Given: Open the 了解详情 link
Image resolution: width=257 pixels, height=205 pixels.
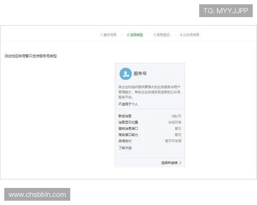Looking at the screenshot, I should [x=125, y=148].
